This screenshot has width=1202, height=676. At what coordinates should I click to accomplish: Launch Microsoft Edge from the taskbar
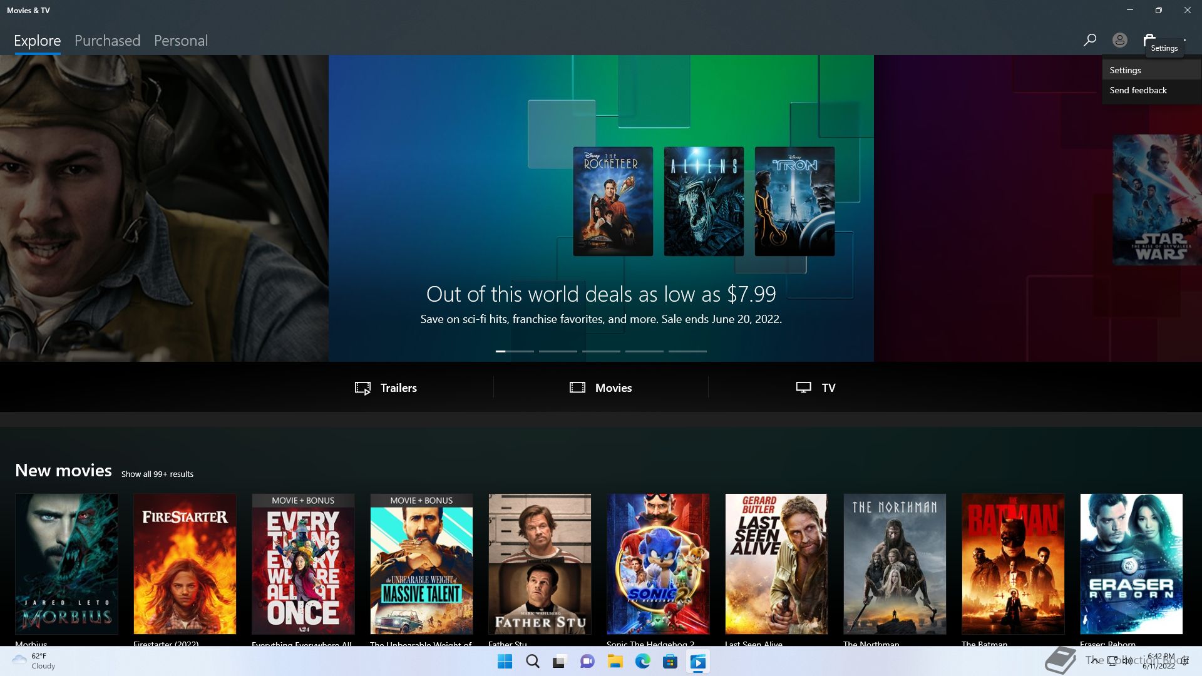tap(642, 662)
